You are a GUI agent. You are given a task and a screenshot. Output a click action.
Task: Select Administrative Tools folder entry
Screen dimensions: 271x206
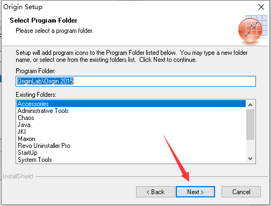click(131, 111)
